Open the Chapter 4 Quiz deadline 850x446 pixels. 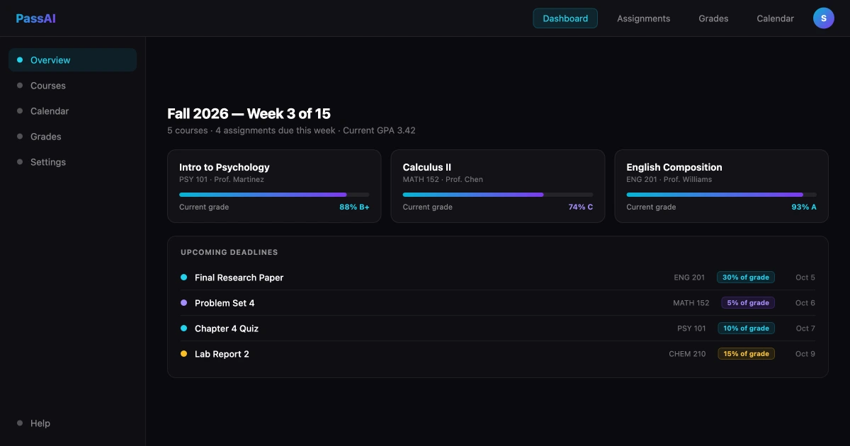tap(498, 328)
